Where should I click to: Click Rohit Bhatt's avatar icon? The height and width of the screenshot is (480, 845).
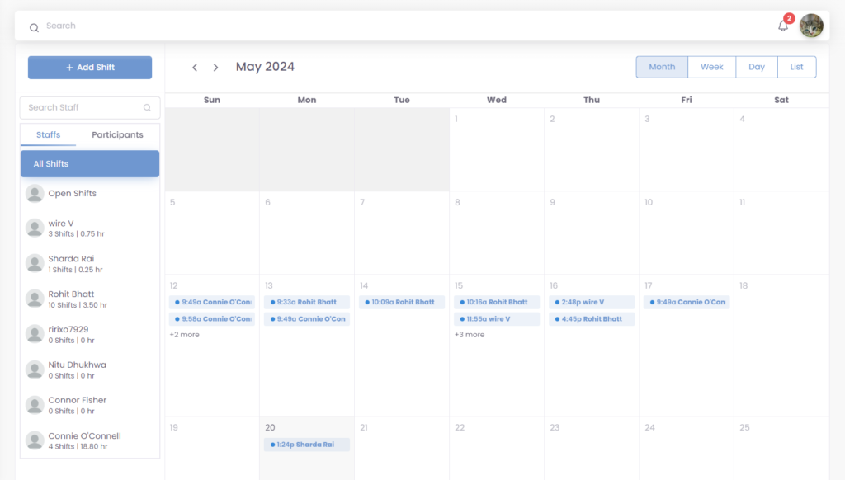35,299
